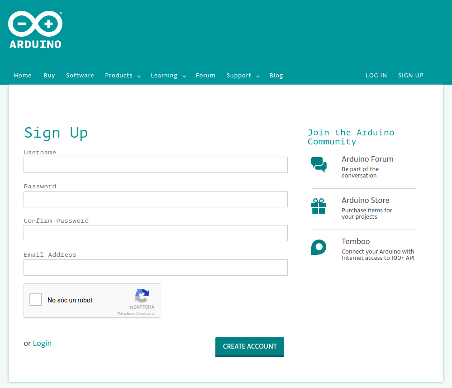Follow the Login link below the form

pyautogui.click(x=42, y=343)
